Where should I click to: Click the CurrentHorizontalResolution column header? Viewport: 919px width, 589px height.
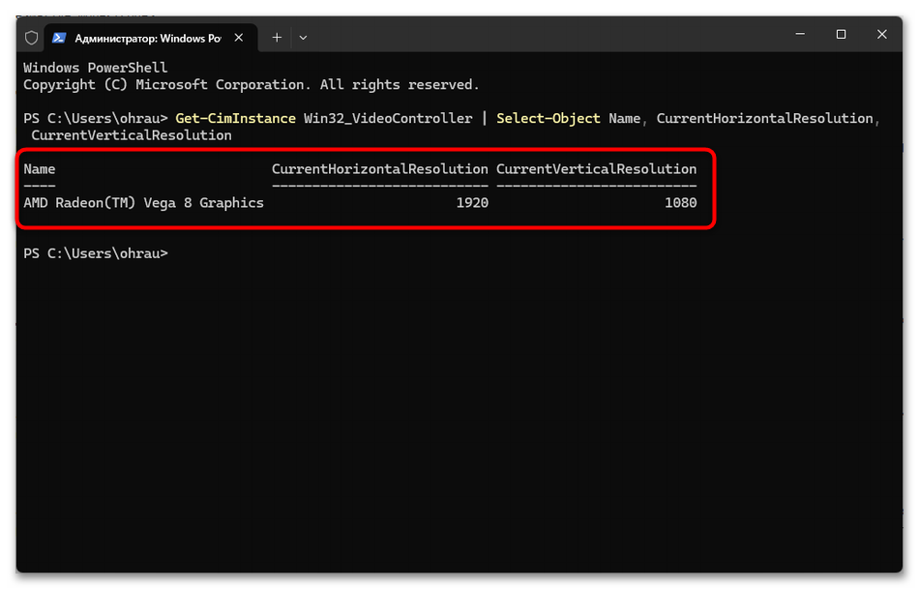pos(380,169)
